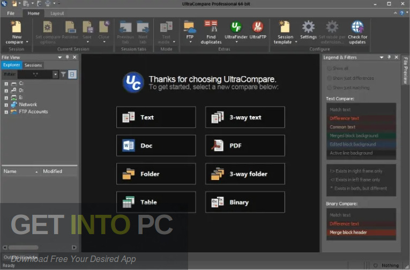Expand the C: drive node
Screen dimensions: 410x270
(x=6, y=84)
